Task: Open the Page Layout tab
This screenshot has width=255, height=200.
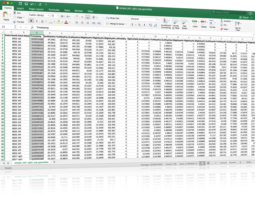Action: point(36,9)
